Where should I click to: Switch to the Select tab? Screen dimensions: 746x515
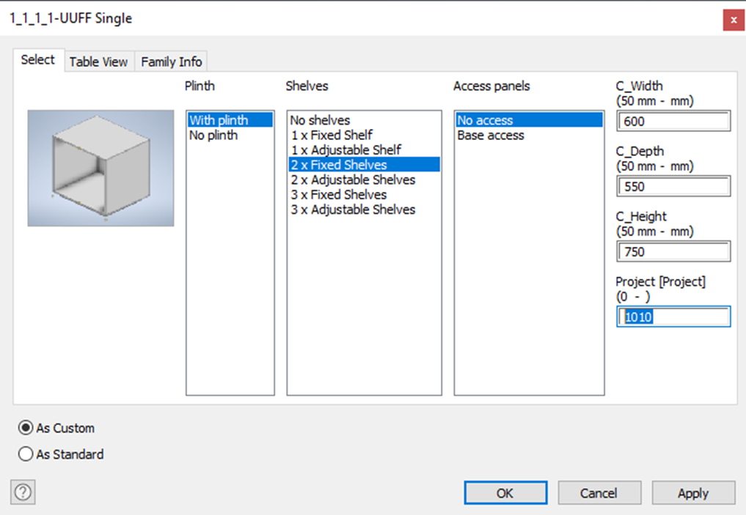pyautogui.click(x=37, y=59)
